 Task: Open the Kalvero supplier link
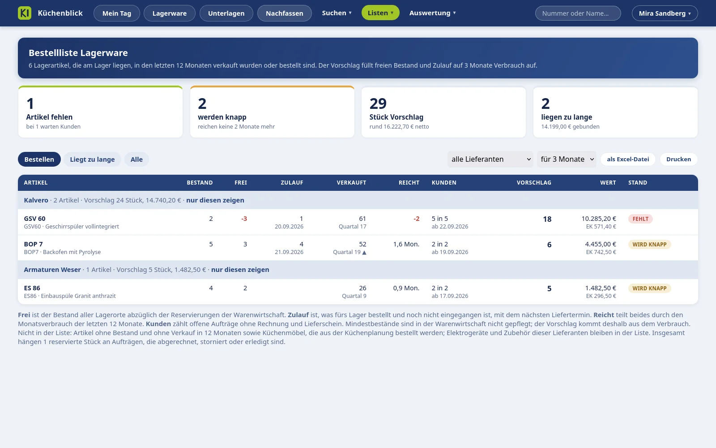36,200
